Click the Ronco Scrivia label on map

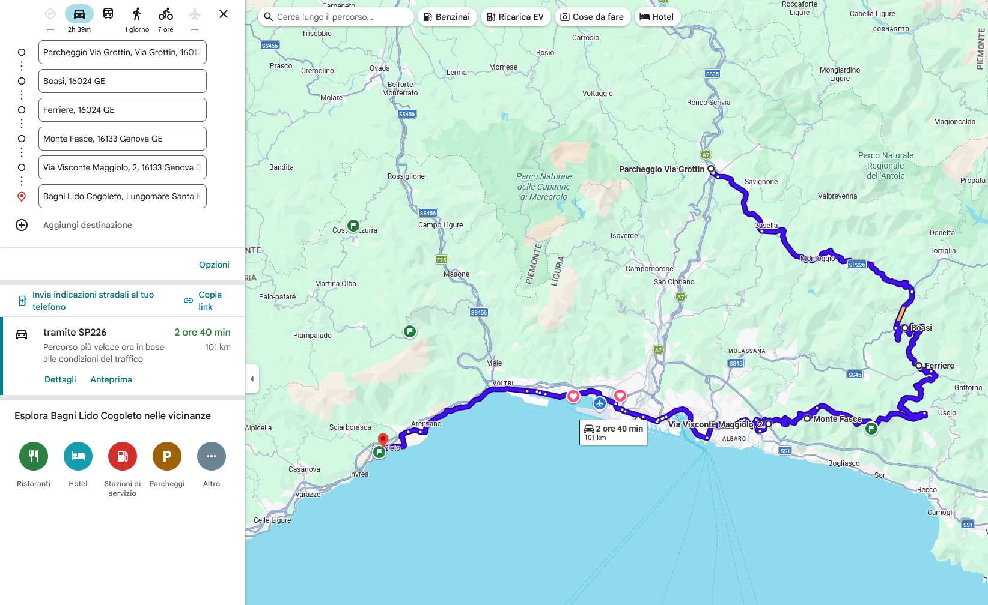[709, 103]
